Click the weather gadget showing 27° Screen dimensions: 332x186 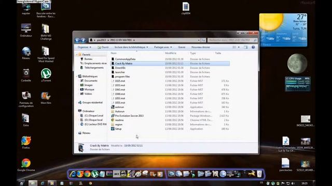(x=283, y=30)
